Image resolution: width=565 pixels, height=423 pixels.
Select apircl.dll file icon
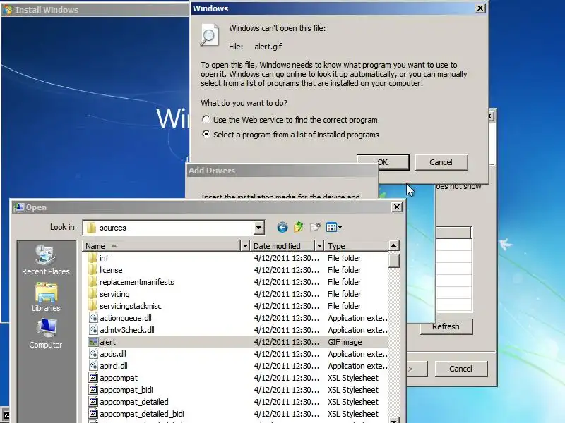click(x=93, y=365)
